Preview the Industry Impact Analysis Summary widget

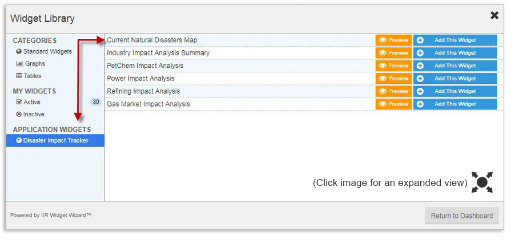coord(393,53)
